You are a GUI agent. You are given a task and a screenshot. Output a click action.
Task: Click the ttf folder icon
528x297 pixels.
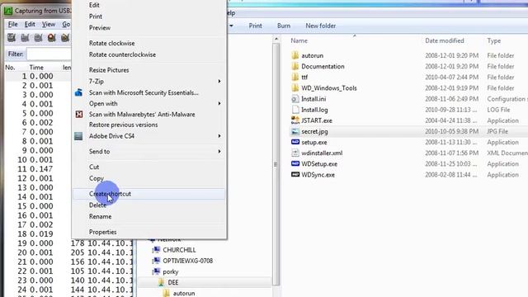click(x=295, y=77)
